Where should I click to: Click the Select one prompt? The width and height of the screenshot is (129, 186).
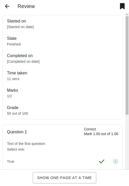click(16, 149)
